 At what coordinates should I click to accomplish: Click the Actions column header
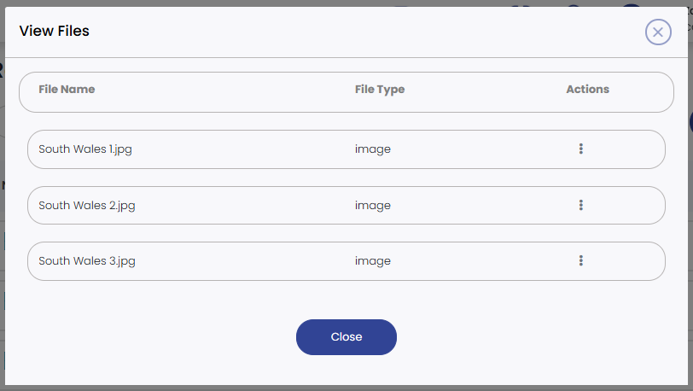coord(587,89)
